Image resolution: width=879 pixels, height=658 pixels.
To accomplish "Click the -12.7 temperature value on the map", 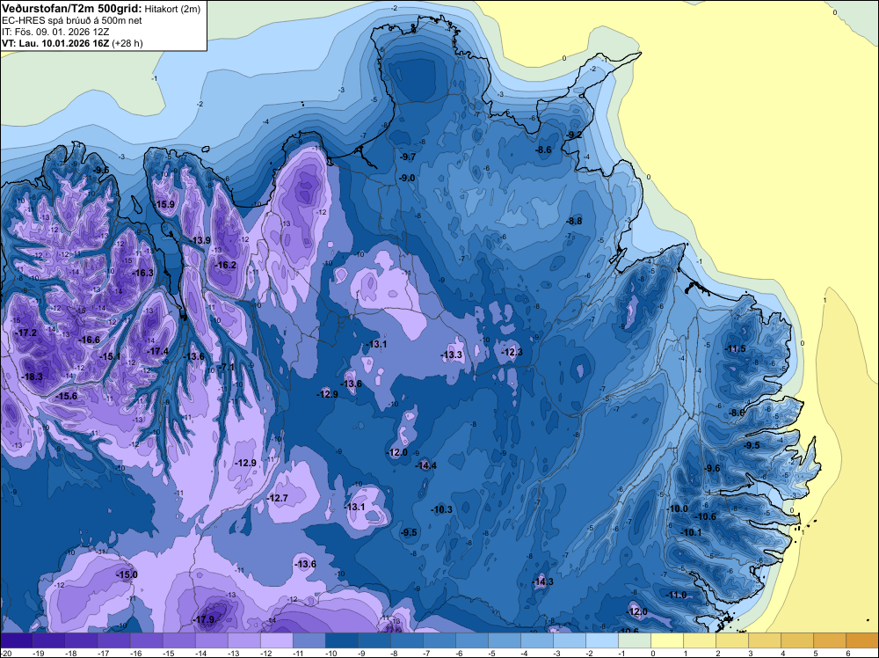I will [278, 498].
